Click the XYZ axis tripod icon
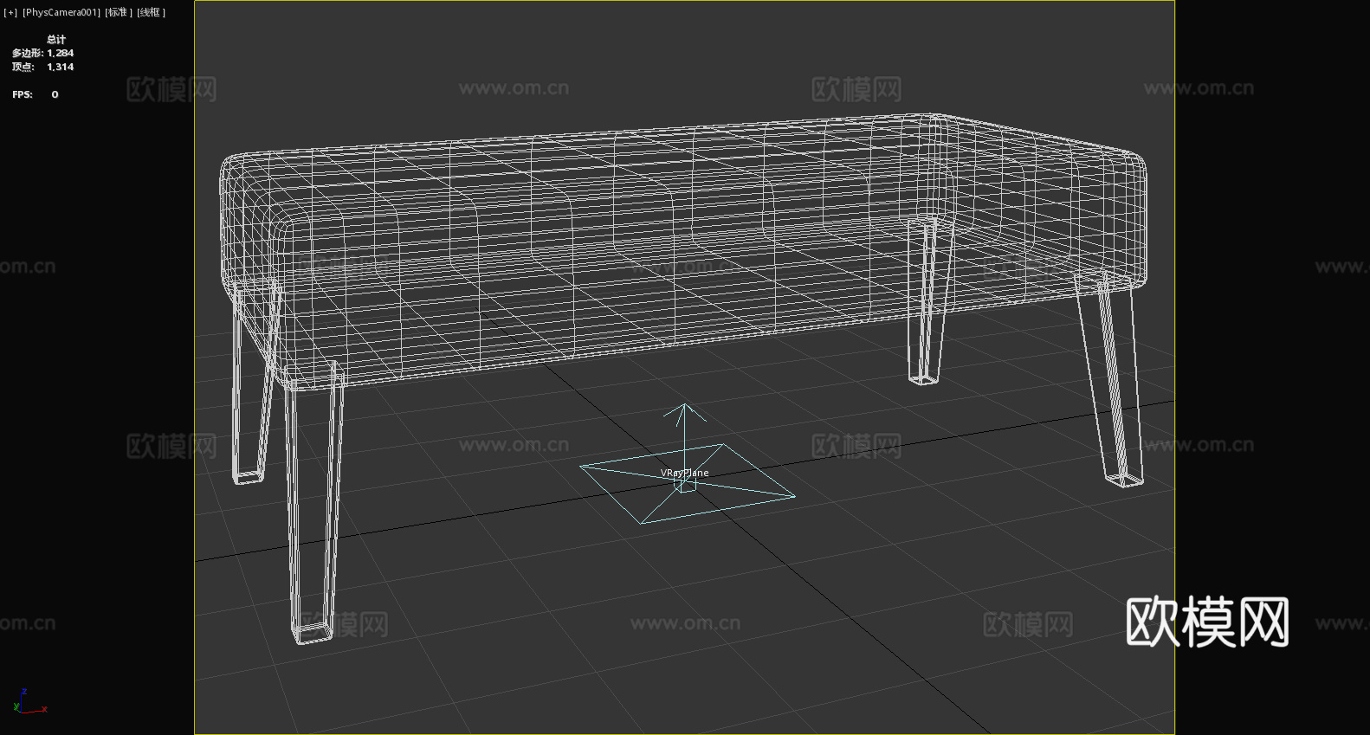 (29, 702)
